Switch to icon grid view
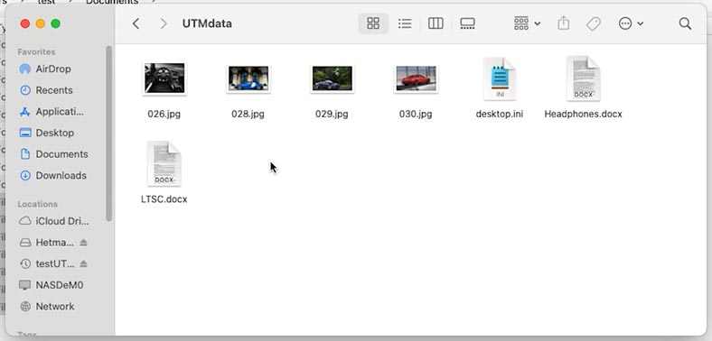This screenshot has height=341, width=712. 373,23
